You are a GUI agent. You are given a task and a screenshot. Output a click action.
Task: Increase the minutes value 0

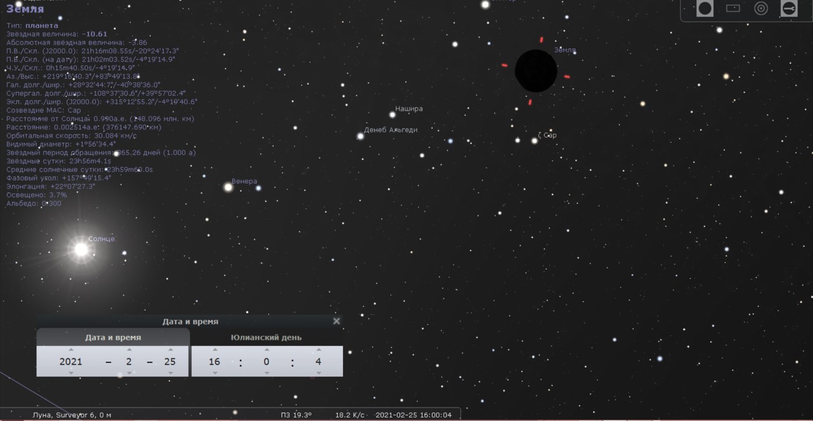tap(267, 349)
